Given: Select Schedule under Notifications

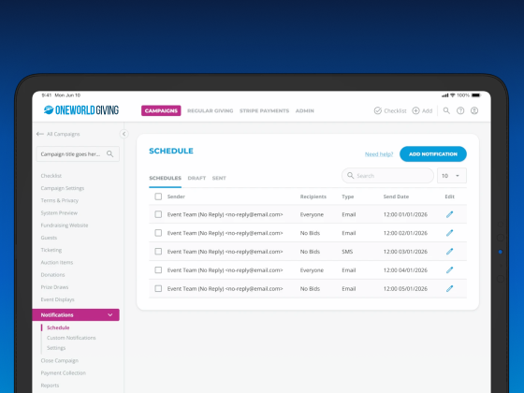Looking at the screenshot, I should (x=58, y=327).
